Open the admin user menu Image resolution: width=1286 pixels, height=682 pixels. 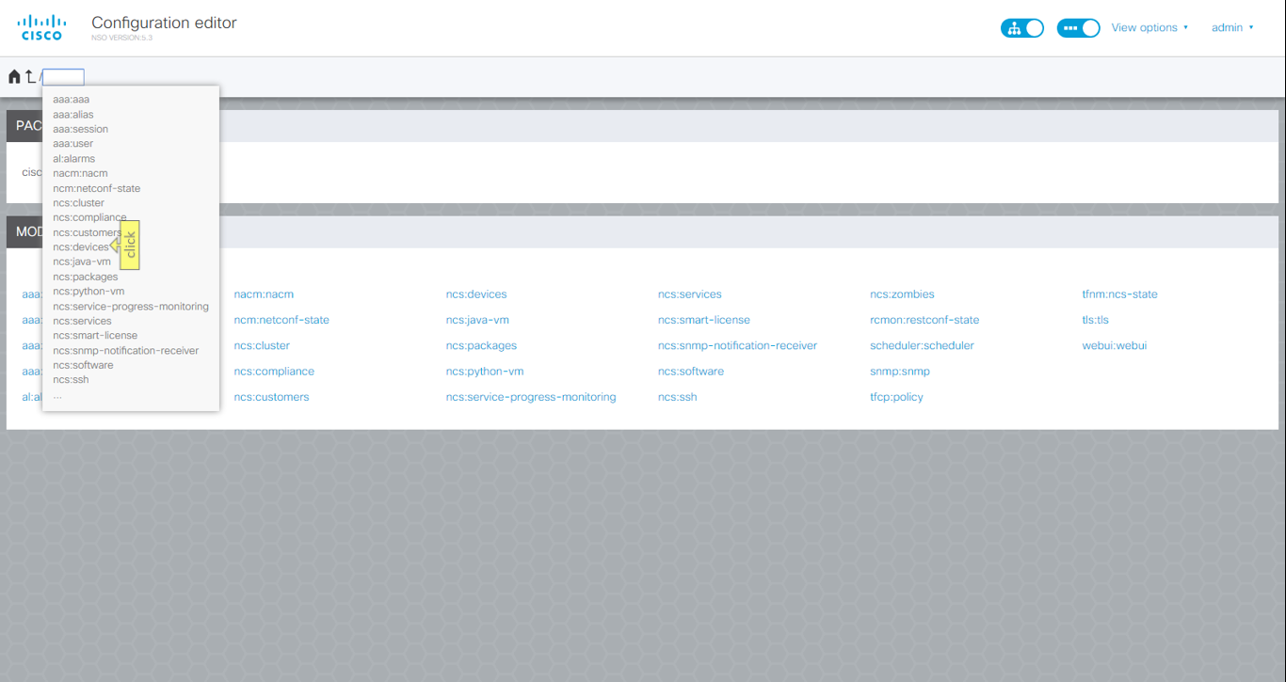click(1232, 28)
